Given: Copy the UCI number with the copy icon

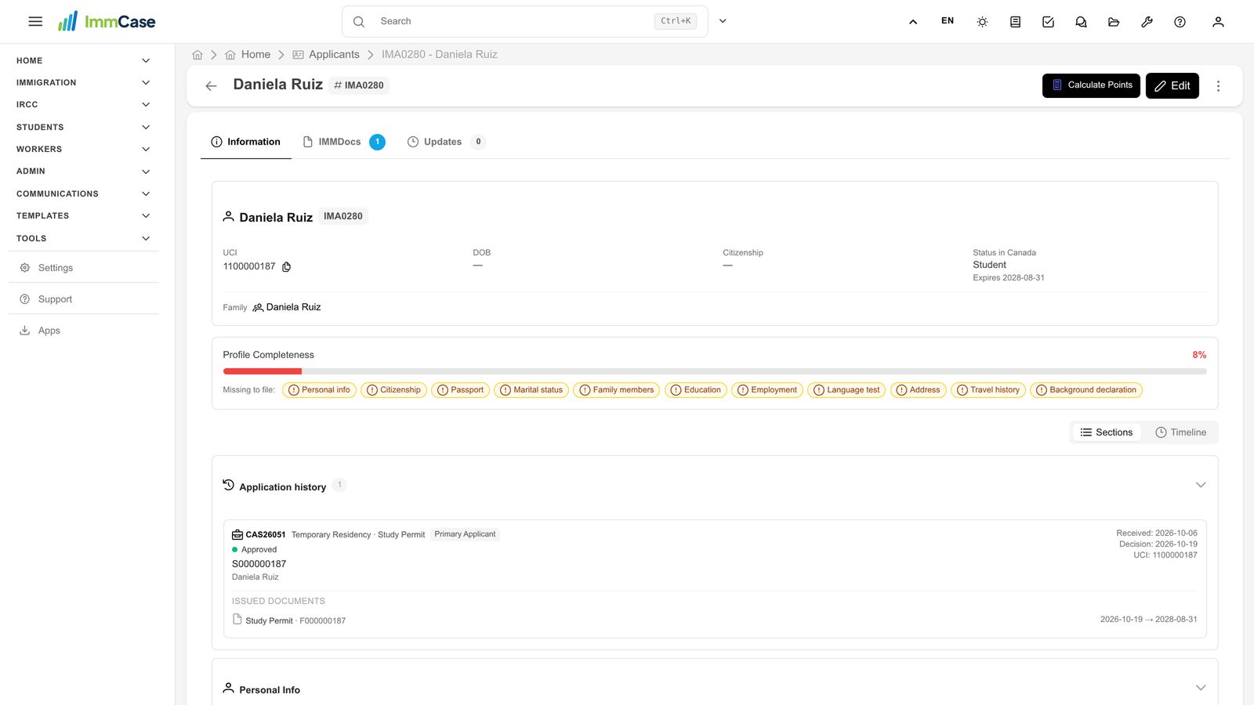Looking at the screenshot, I should [287, 267].
